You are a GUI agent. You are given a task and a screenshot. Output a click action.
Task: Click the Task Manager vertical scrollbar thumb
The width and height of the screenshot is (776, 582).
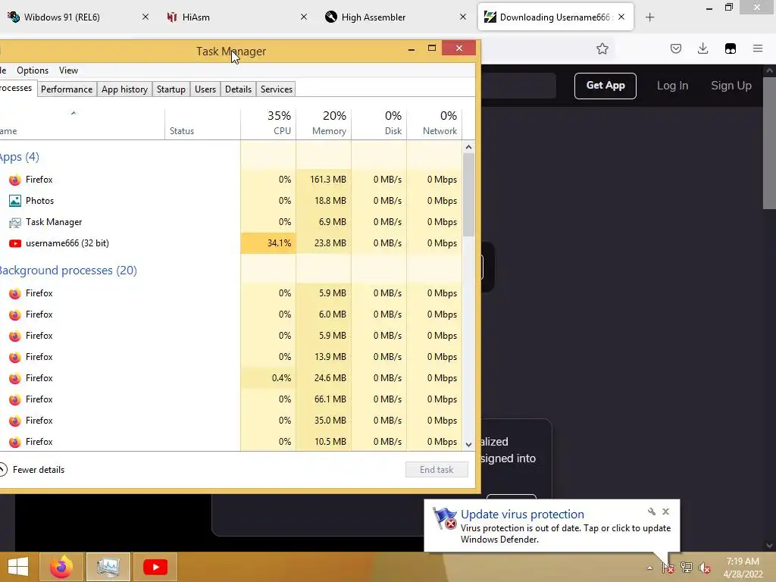pos(468,195)
